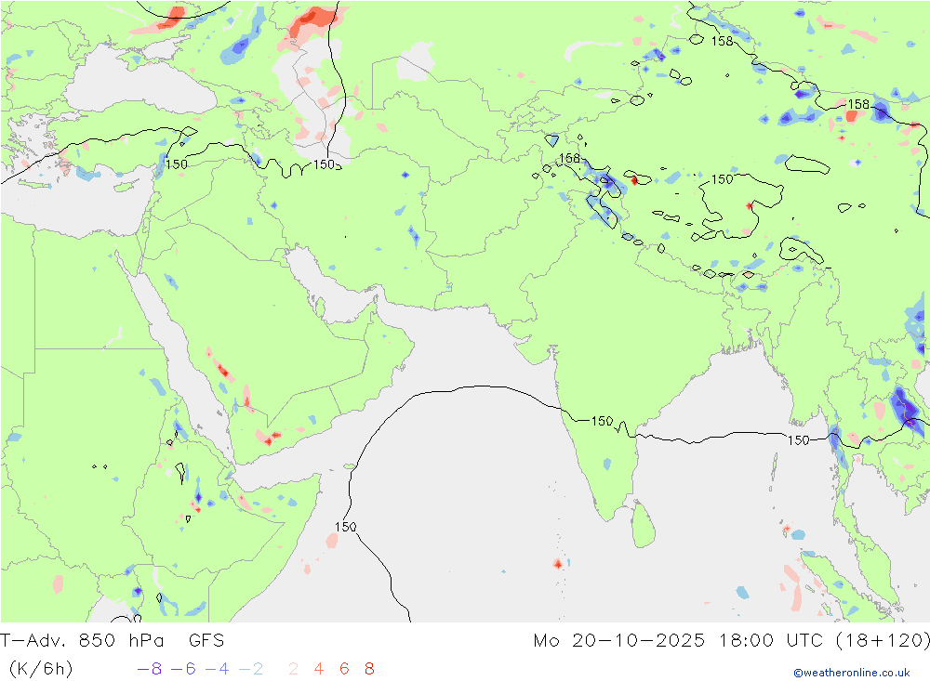Click the 150 contour label over Tibet
The image size is (930, 681).
722,179
